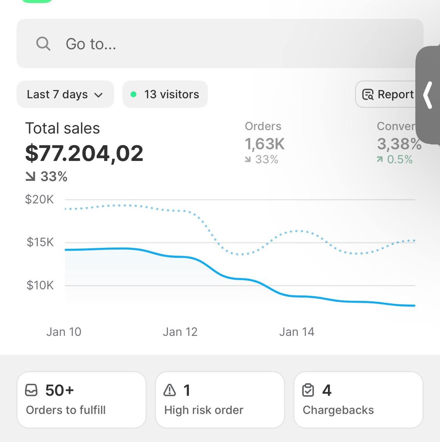Click the warning triangle icon on High risk order

point(170,390)
